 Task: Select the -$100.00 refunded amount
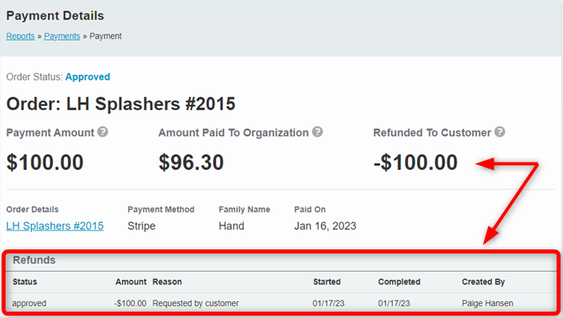pos(415,163)
